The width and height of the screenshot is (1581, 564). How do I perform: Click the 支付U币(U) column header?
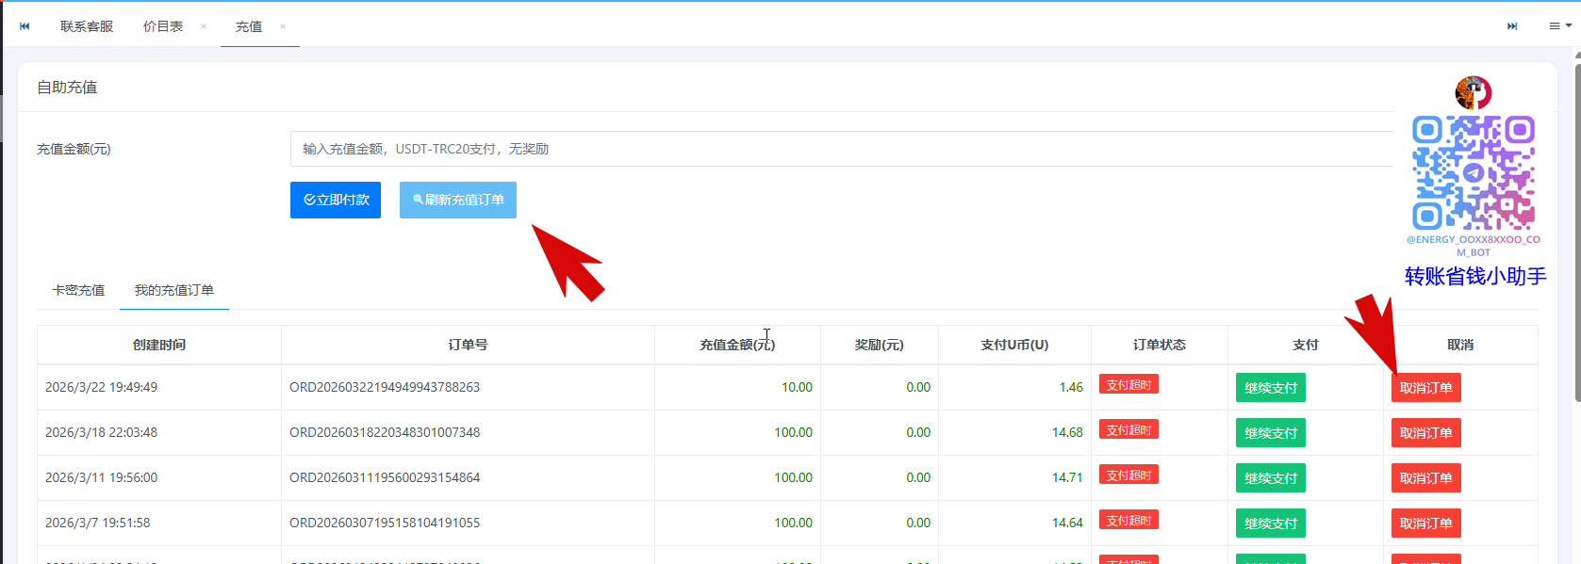click(1014, 345)
